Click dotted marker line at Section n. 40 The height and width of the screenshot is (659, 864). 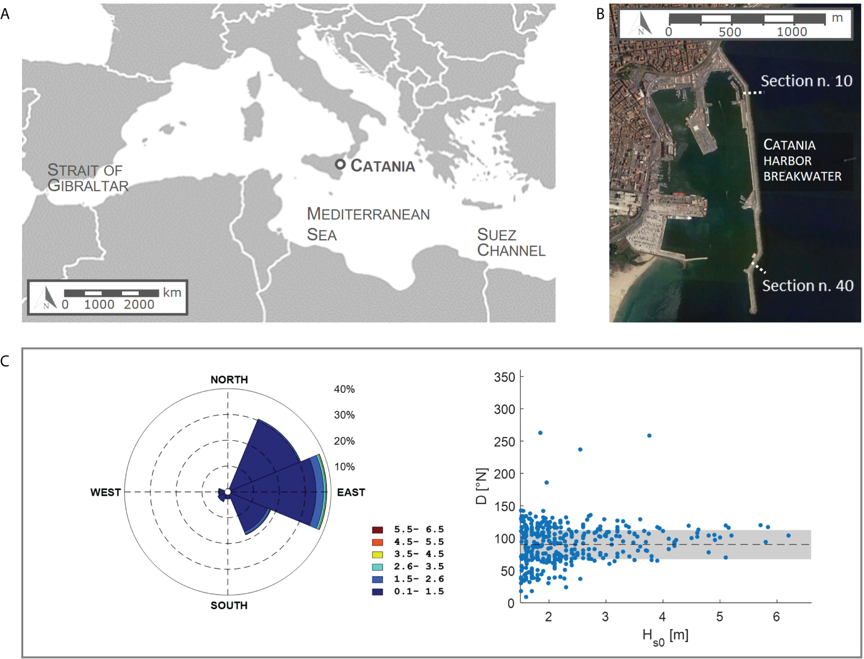(x=759, y=268)
